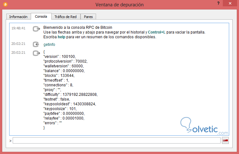239x154 pixels.
Task: Click the bold help keyword in welcome text
Action: click(61, 37)
